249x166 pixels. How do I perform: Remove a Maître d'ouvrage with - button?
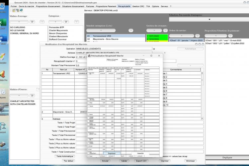42,22
